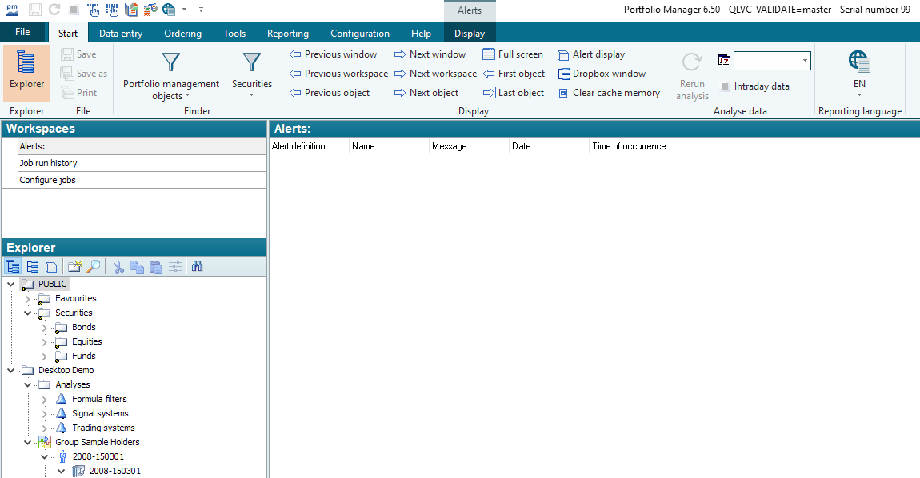Viewport: 920px width, 478px height.
Task: Open the Securities finder funnel
Action: point(251,72)
